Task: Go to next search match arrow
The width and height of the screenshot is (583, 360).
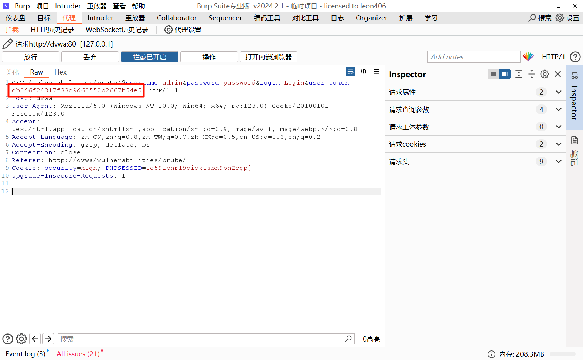Action: [x=48, y=339]
